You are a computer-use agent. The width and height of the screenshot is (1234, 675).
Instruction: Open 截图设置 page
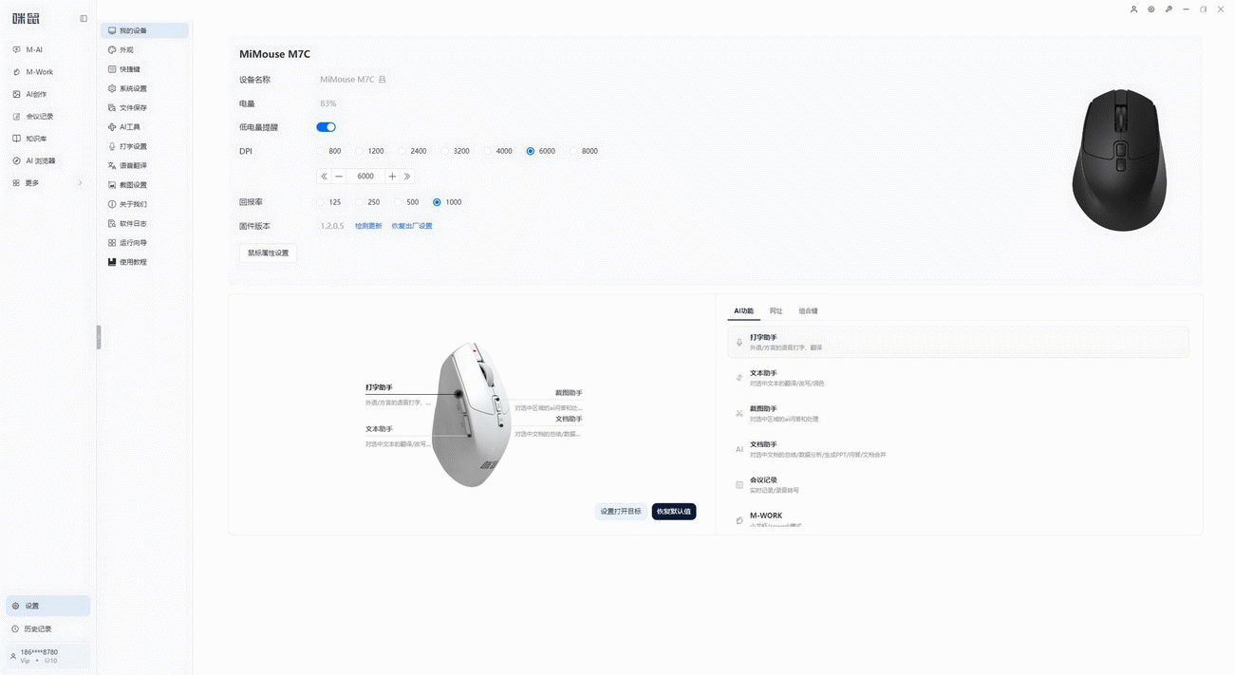pyautogui.click(x=144, y=184)
